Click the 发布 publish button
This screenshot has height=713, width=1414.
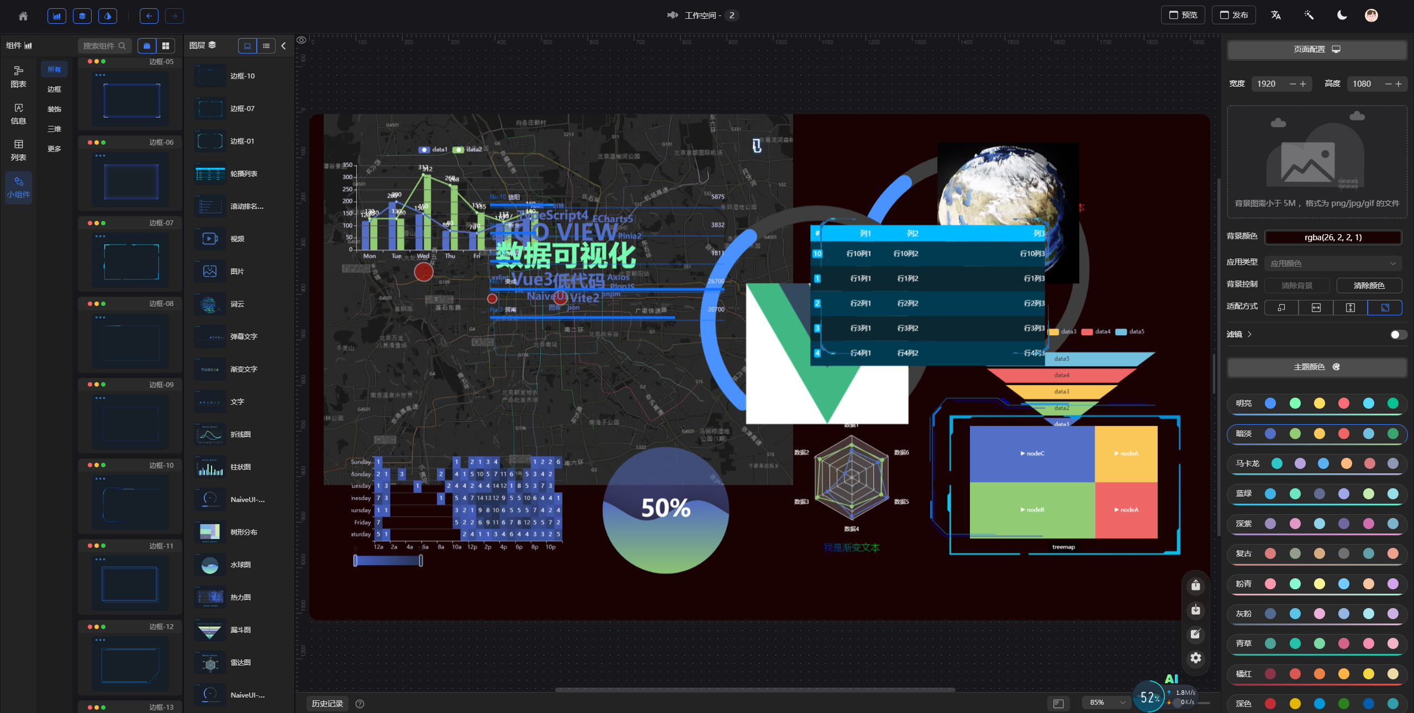tap(1234, 15)
